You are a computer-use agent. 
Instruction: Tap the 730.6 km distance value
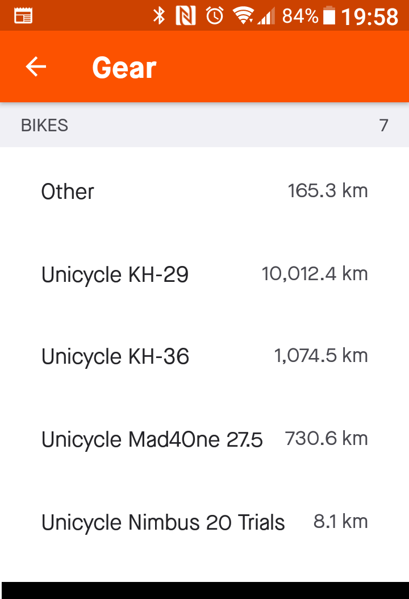(x=327, y=438)
